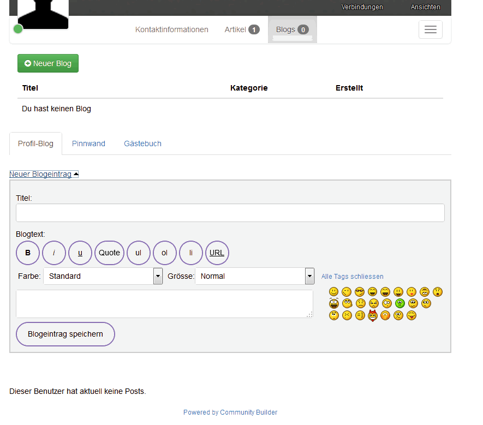This screenshot has width=483, height=425.
Task: Click the green Neuer Blog button
Action: point(48,63)
